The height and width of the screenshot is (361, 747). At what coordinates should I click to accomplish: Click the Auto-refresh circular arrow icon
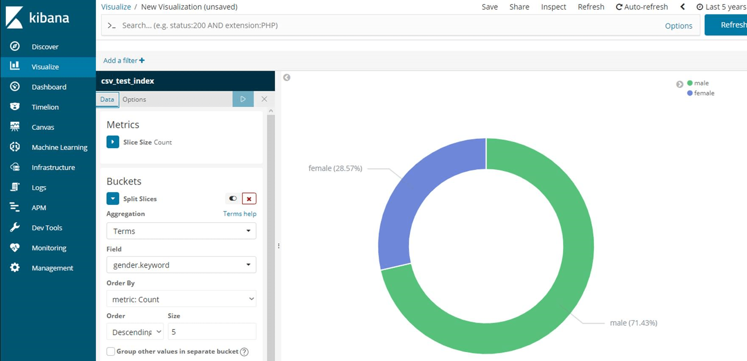tap(619, 7)
